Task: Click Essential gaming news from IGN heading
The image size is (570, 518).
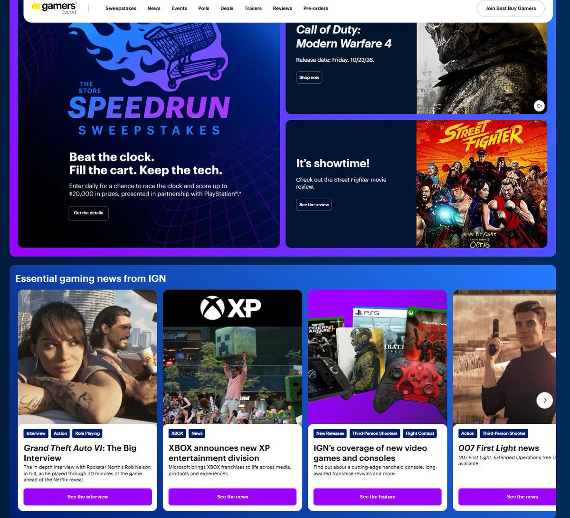Action: click(x=90, y=278)
